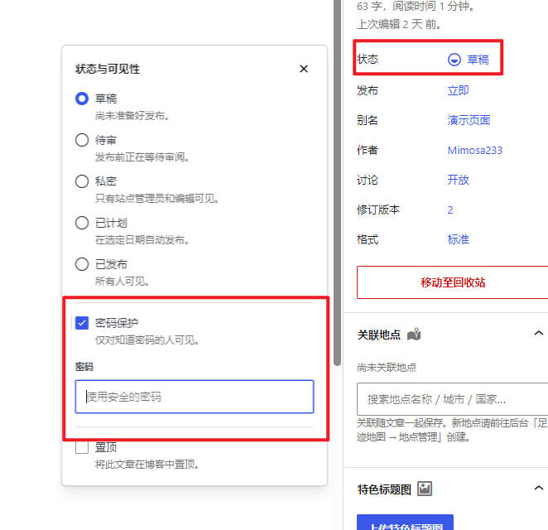
Task: Select the 草稿 radio option
Action: pos(82,99)
